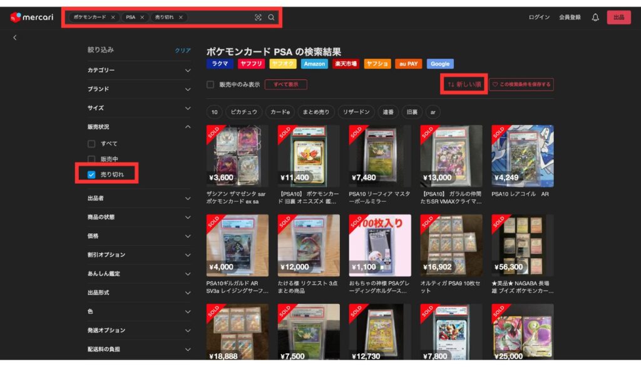Open the ¥11,400 PSA10 オニスズメ listing
This screenshot has height=367, width=641.
point(309,156)
